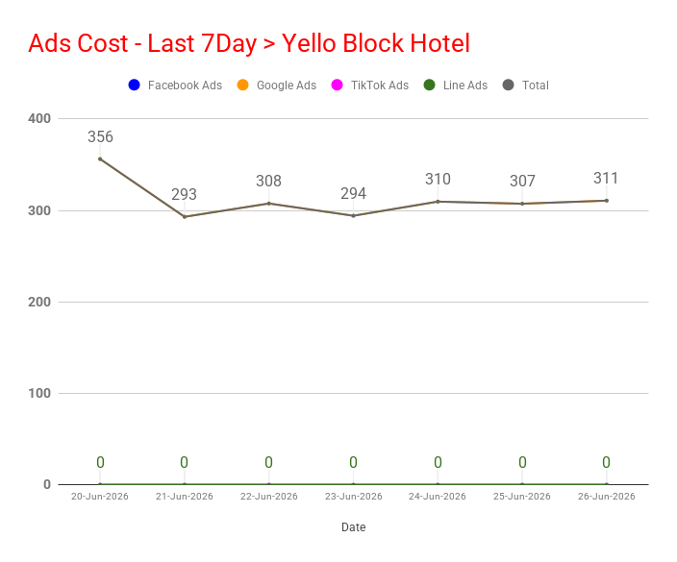
Task: Click the orange Google Ads legend dot
Action: (x=242, y=85)
